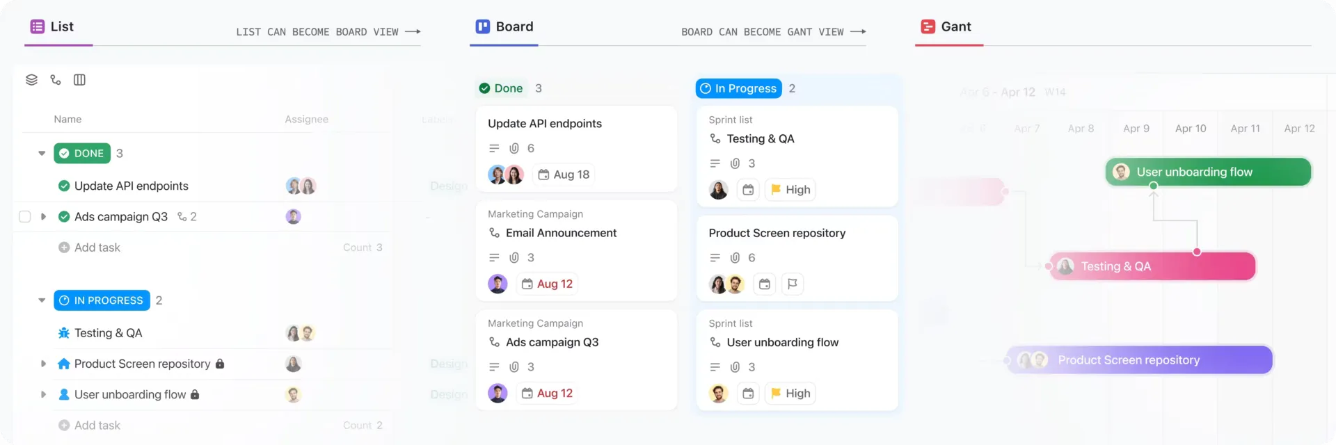Click Aug 12 due date on Email Announcement card
Viewport: 1336px width, 445px height.
coord(547,284)
